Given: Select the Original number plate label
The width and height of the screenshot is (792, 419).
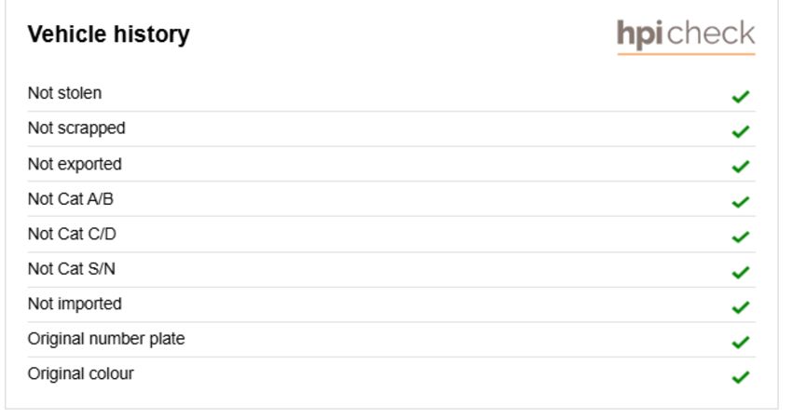Looking at the screenshot, I should pos(106,339).
